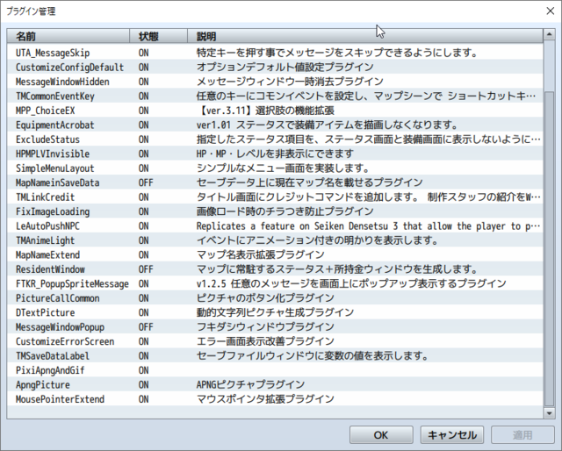
Task: Select the MousePointerExtend plugin
Action: (275, 399)
